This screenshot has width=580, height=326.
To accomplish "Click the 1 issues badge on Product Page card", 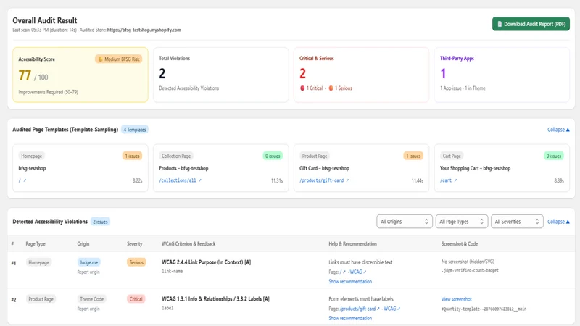I will (x=413, y=156).
